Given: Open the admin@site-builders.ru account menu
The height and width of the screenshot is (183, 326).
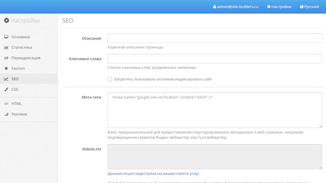Looking at the screenshot, I should [x=235, y=7].
